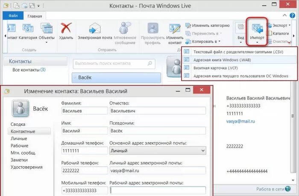Click the Отчество field with Васильевич

coord(158,111)
